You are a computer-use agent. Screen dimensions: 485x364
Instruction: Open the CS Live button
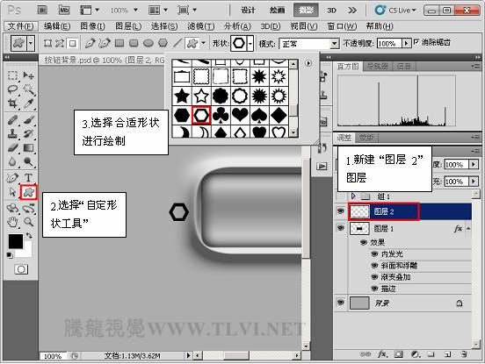point(395,11)
